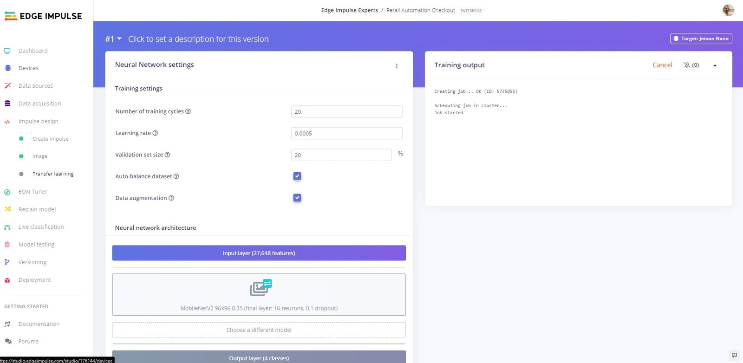
Task: Select Transfer learning sub-item
Action: click(53, 174)
